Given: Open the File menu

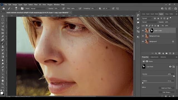Looking at the screenshot, I should [x=6, y=5].
